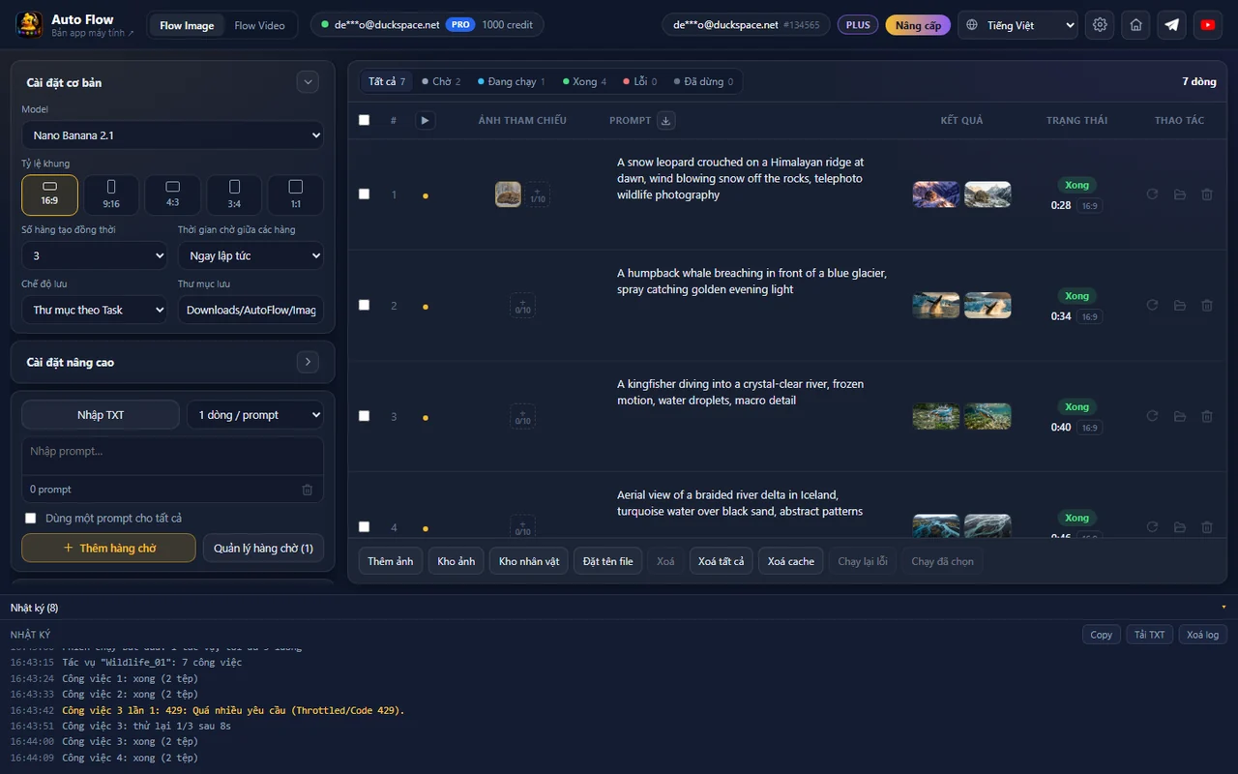Open the 'Số hàng tạo đồng thời' dropdown
1238x774 pixels.
coord(95,255)
